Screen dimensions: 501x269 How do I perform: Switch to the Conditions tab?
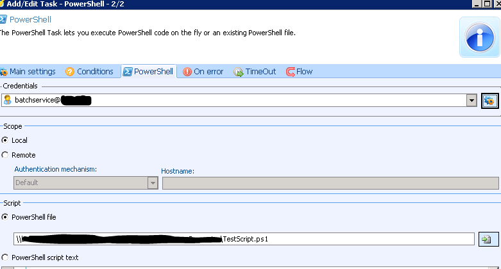click(89, 72)
